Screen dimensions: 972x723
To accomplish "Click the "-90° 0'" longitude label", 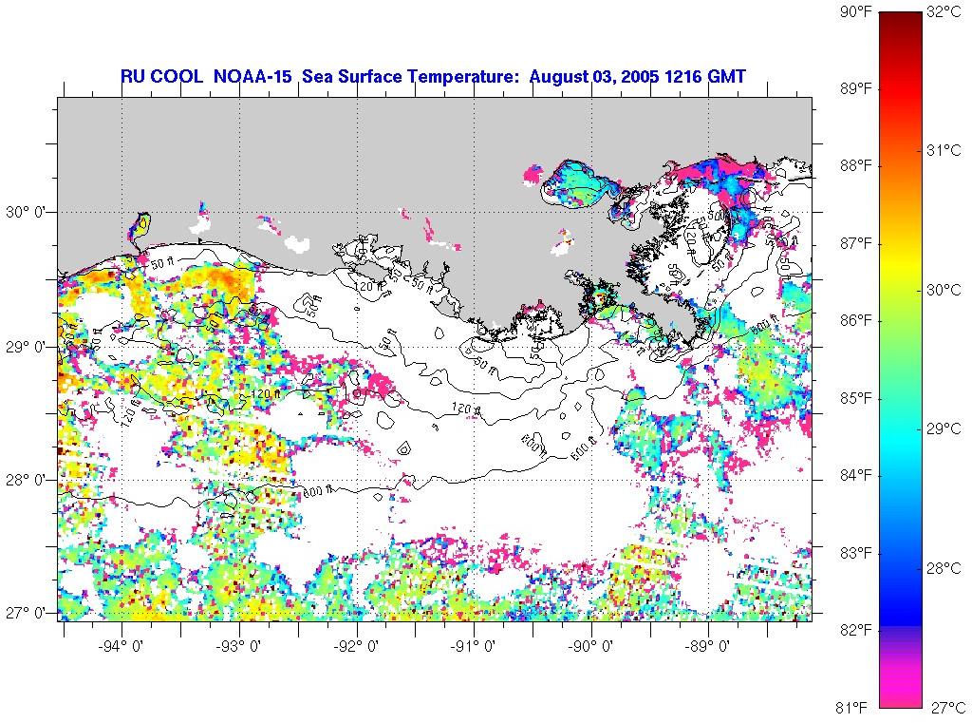I will [591, 647].
